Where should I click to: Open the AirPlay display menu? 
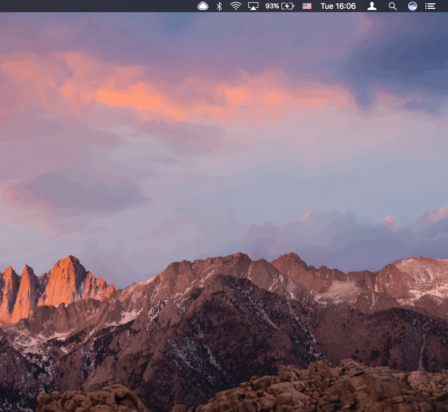click(x=253, y=6)
